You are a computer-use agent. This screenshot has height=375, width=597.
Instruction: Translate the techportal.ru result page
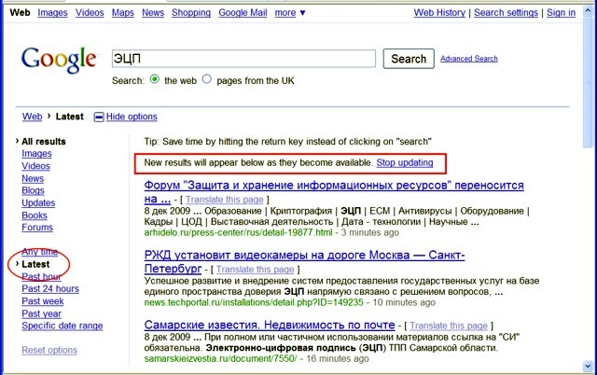coord(255,270)
